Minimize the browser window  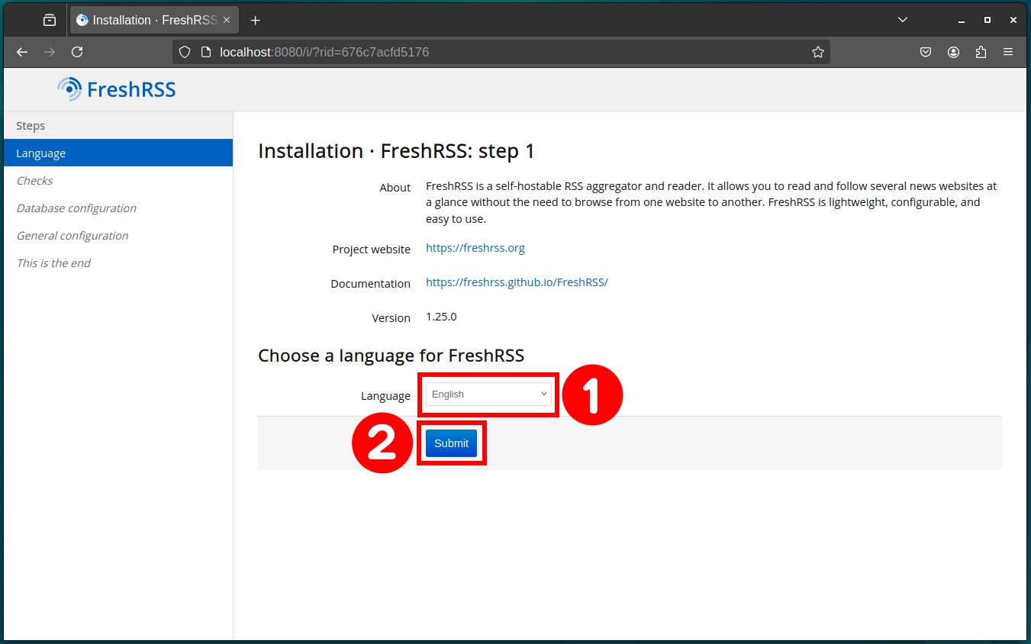(960, 20)
